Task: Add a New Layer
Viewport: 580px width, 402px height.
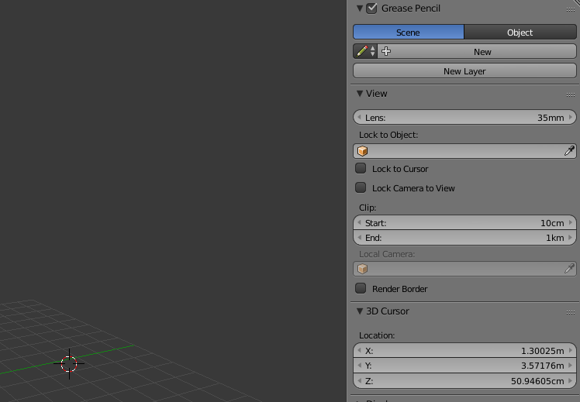Action: (464, 71)
